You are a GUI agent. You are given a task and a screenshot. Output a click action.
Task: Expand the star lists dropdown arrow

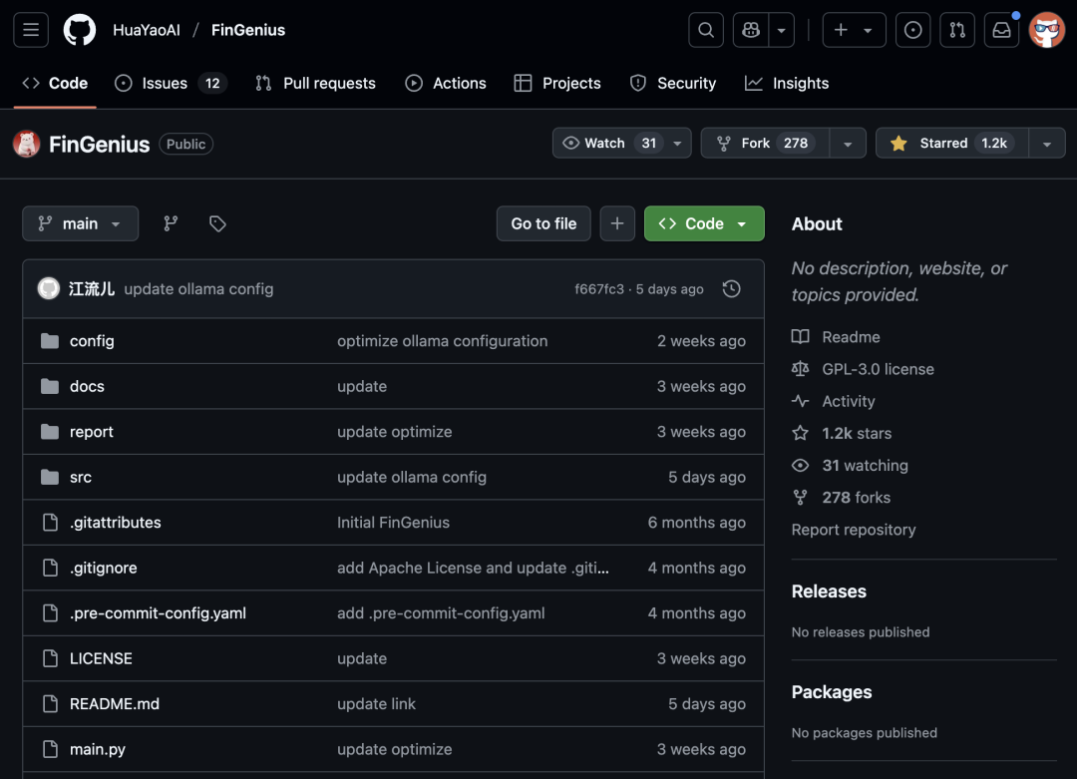coord(1047,144)
